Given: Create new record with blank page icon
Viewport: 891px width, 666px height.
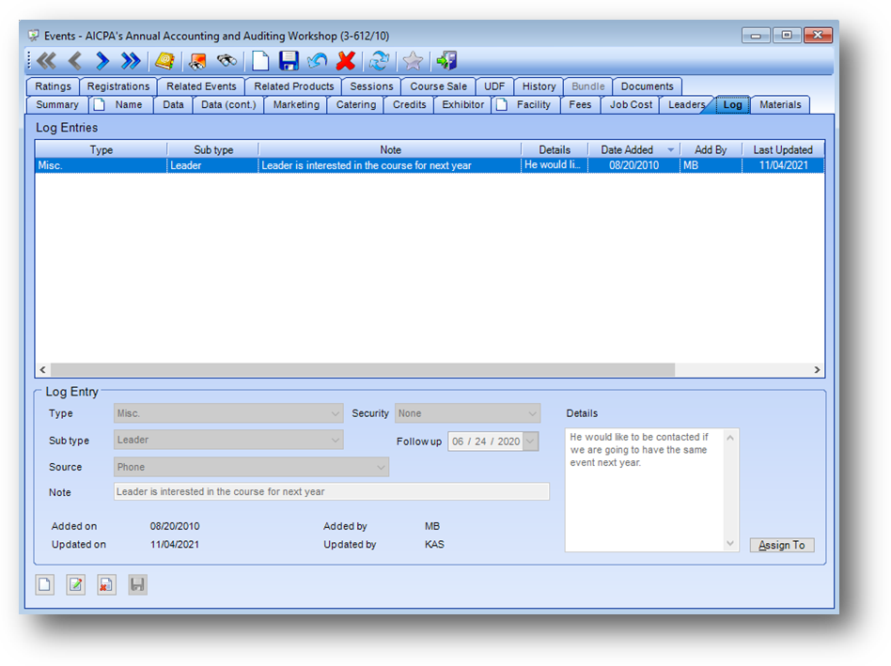Looking at the screenshot, I should 260,61.
